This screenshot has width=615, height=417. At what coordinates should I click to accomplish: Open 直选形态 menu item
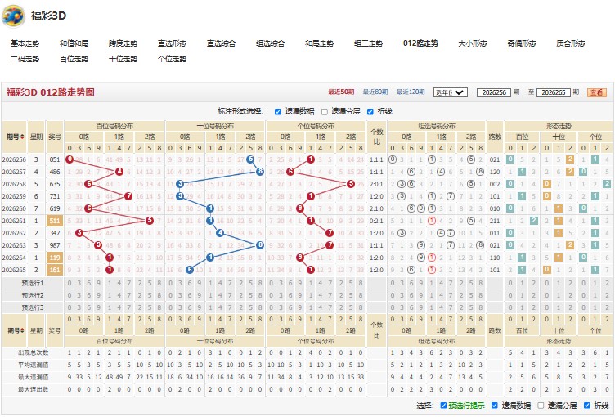172,43
